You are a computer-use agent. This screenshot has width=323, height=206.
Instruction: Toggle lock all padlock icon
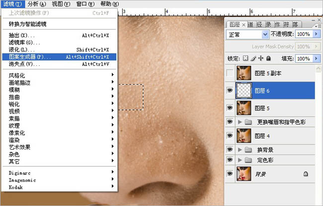268,58
